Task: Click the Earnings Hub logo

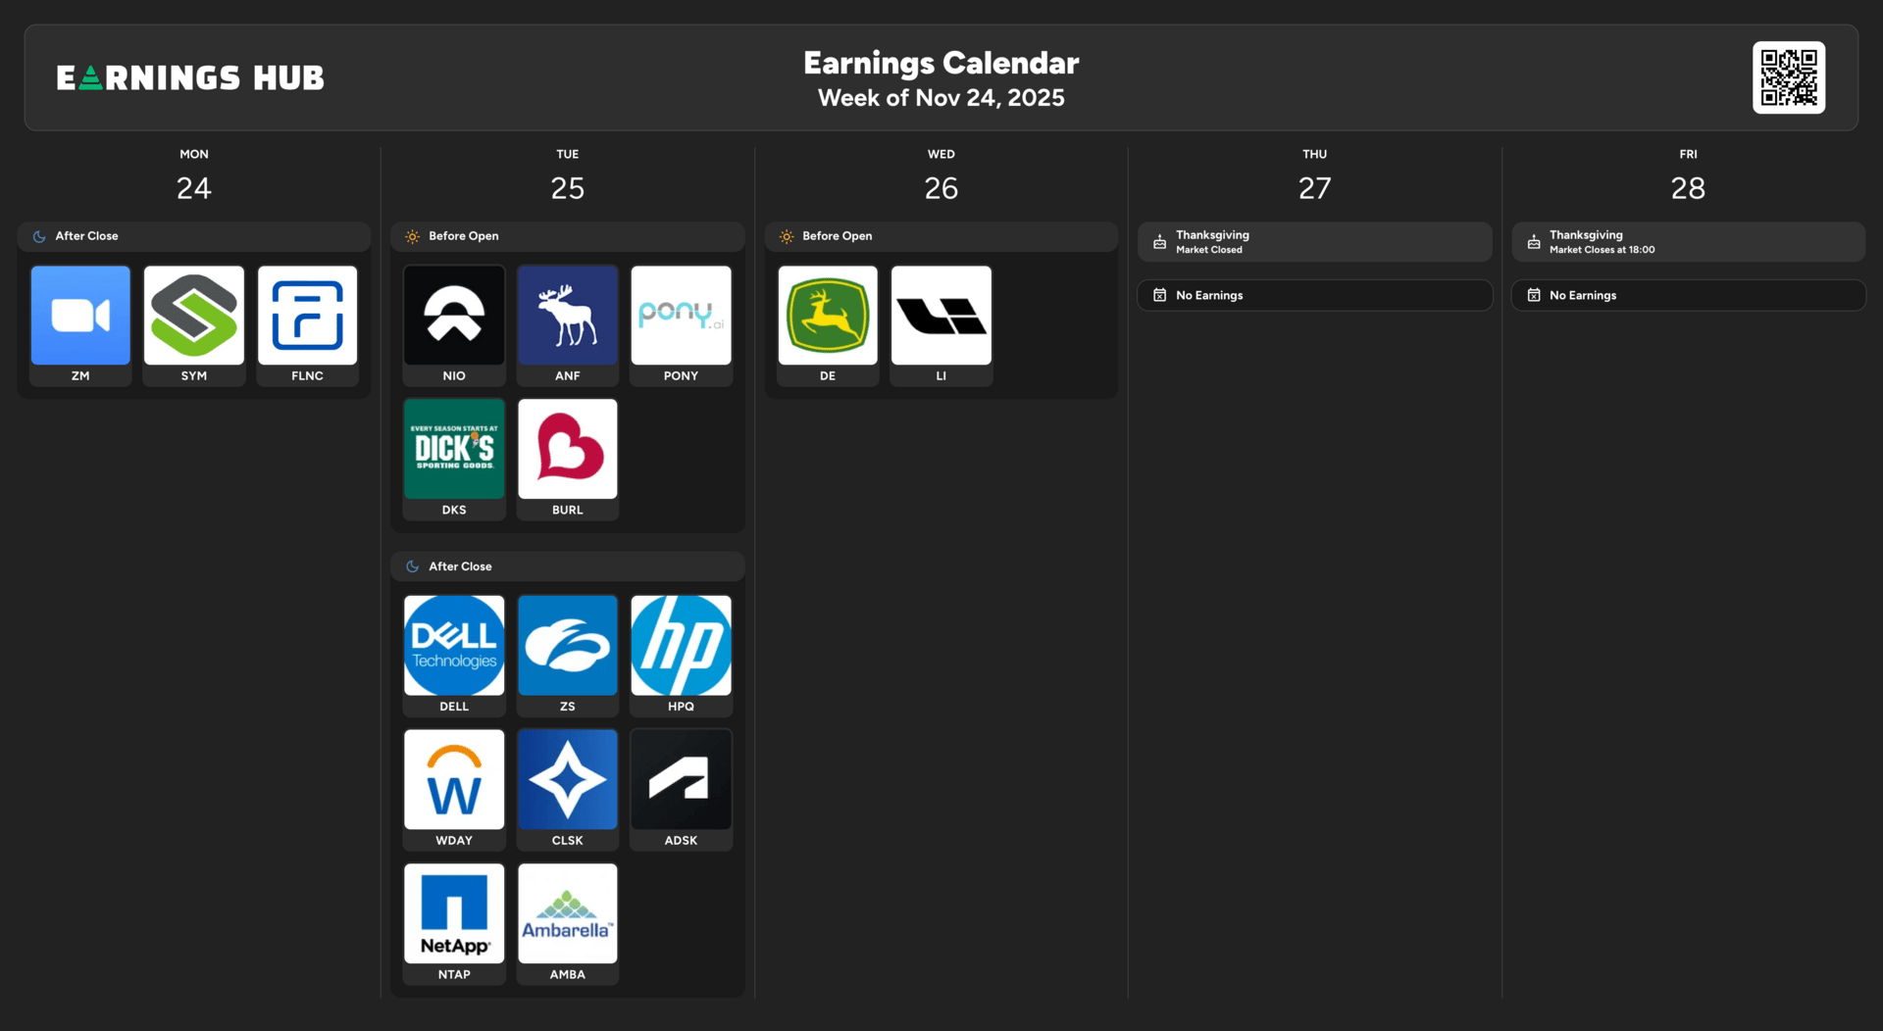Action: tap(190, 77)
